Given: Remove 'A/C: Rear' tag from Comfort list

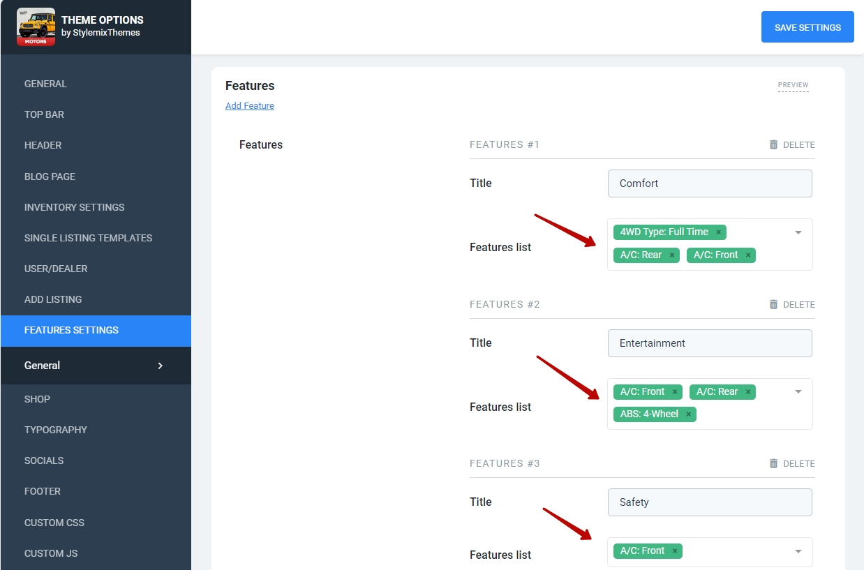Looking at the screenshot, I should pyautogui.click(x=672, y=255).
